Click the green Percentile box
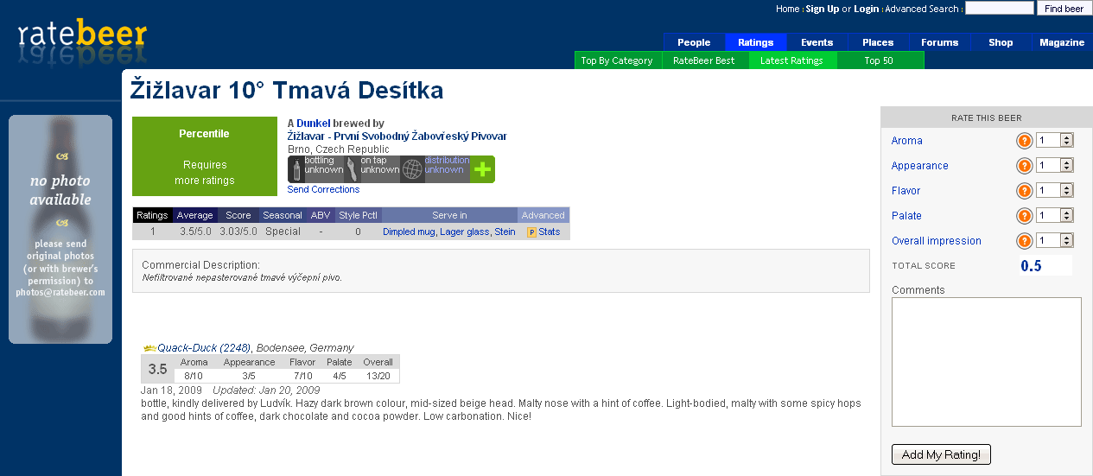This screenshot has width=1093, height=476. pos(204,156)
